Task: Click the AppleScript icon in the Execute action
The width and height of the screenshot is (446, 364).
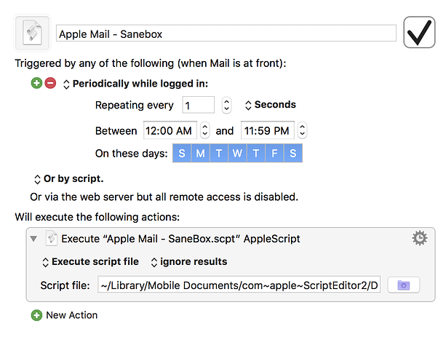Action: coord(52,238)
